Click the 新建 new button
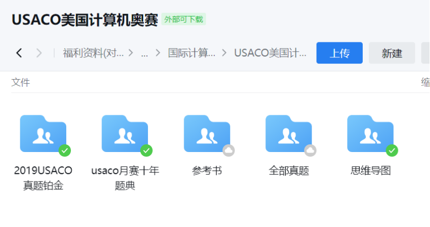Image resolution: width=430 pixels, height=227 pixels. [392, 53]
